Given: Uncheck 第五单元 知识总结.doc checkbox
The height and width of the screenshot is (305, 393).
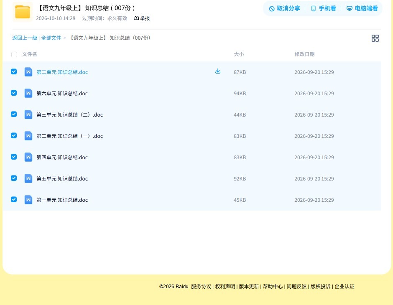Looking at the screenshot, I should [14, 178].
